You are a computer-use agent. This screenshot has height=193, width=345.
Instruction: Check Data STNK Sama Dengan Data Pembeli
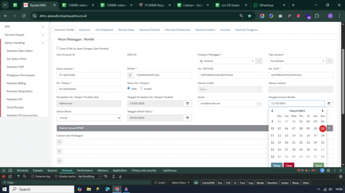click(58, 48)
